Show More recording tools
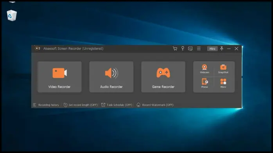The height and width of the screenshot is (153, 273). point(223,83)
